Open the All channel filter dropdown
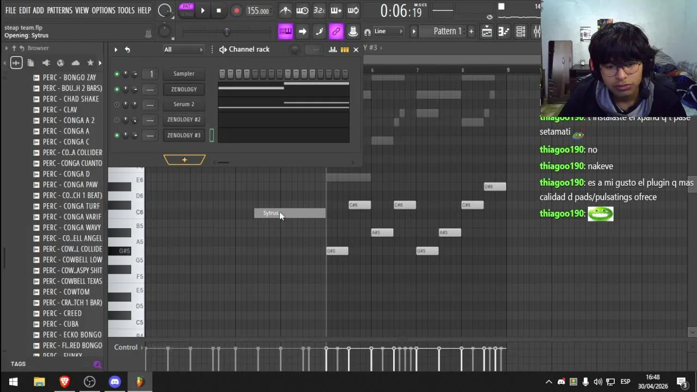The height and width of the screenshot is (392, 697). (183, 50)
